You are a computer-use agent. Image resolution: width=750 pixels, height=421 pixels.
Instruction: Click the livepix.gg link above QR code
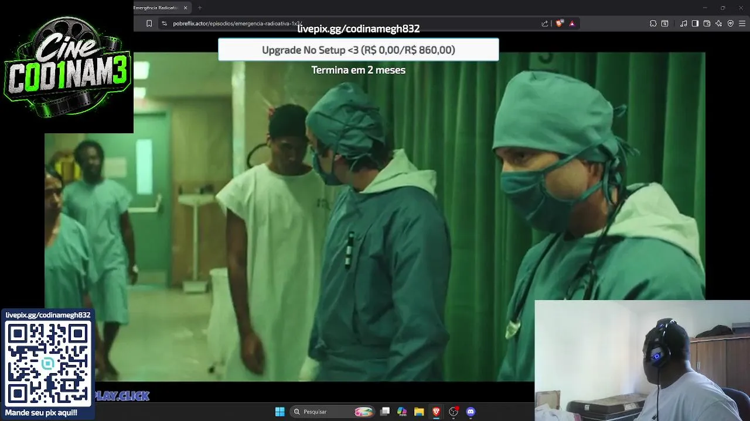[x=48, y=315]
